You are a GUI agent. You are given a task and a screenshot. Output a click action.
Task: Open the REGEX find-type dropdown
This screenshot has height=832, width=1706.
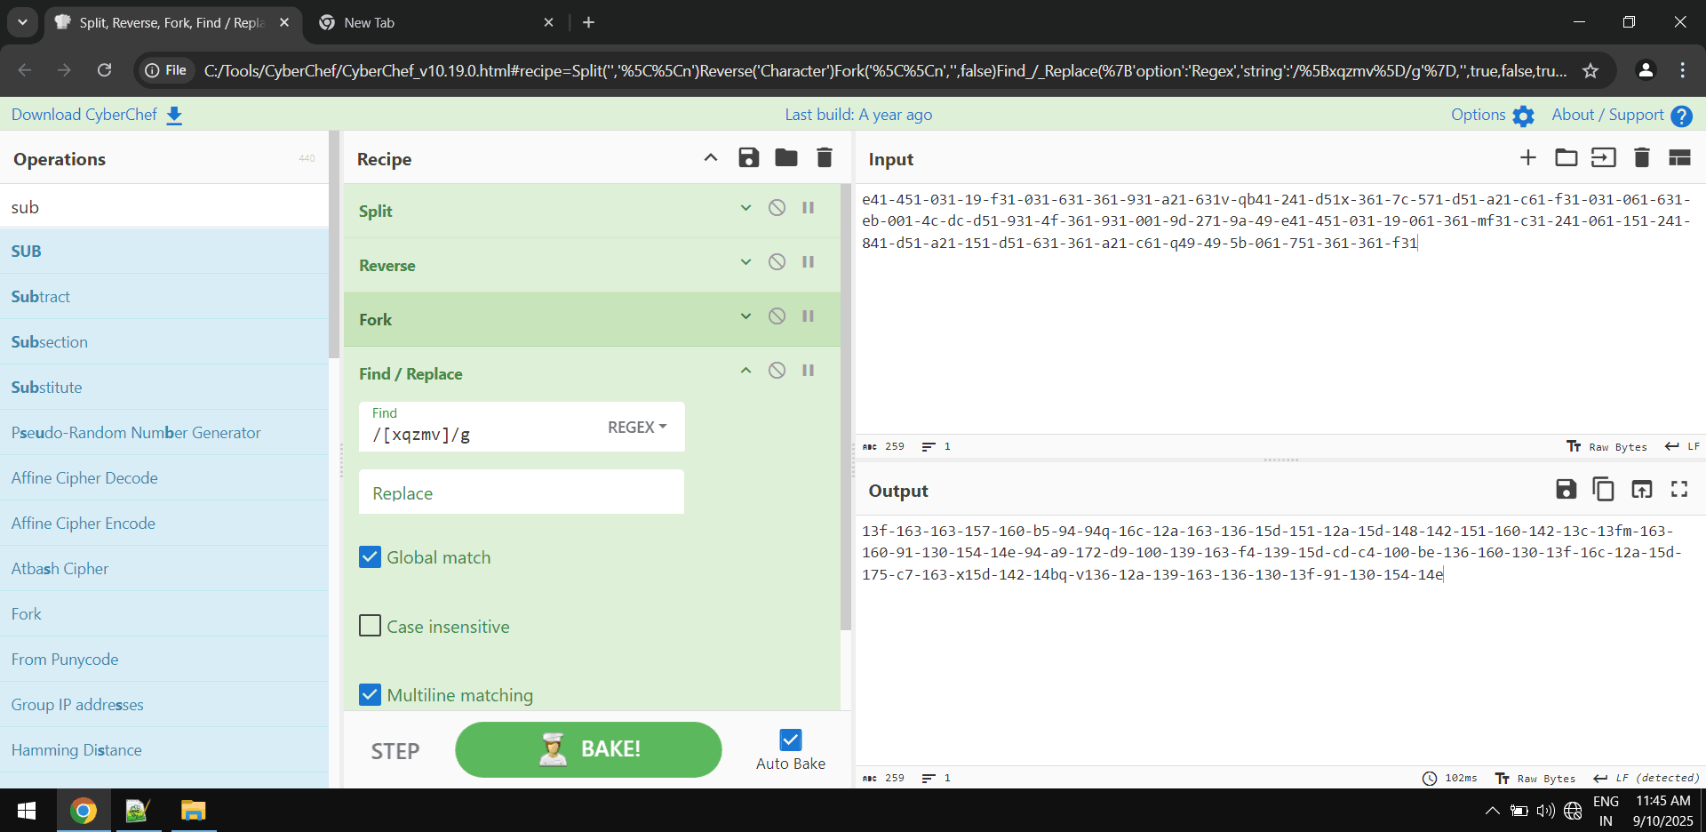[637, 428]
